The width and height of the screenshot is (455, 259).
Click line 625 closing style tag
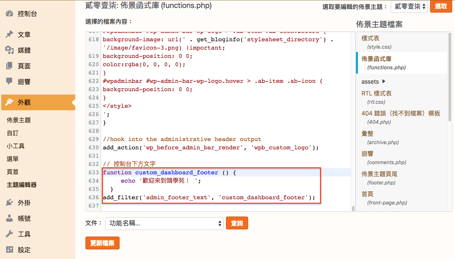click(x=117, y=106)
